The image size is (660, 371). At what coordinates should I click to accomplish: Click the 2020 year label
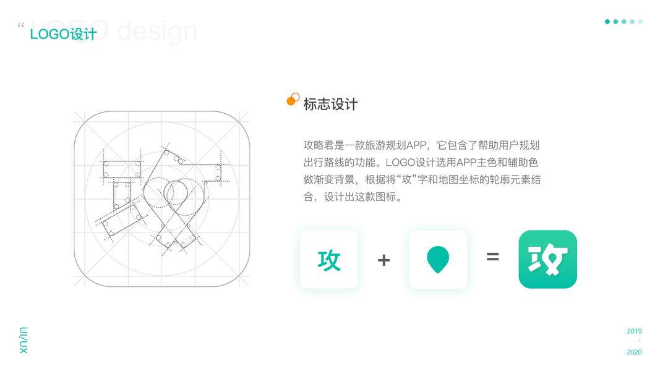[634, 352]
